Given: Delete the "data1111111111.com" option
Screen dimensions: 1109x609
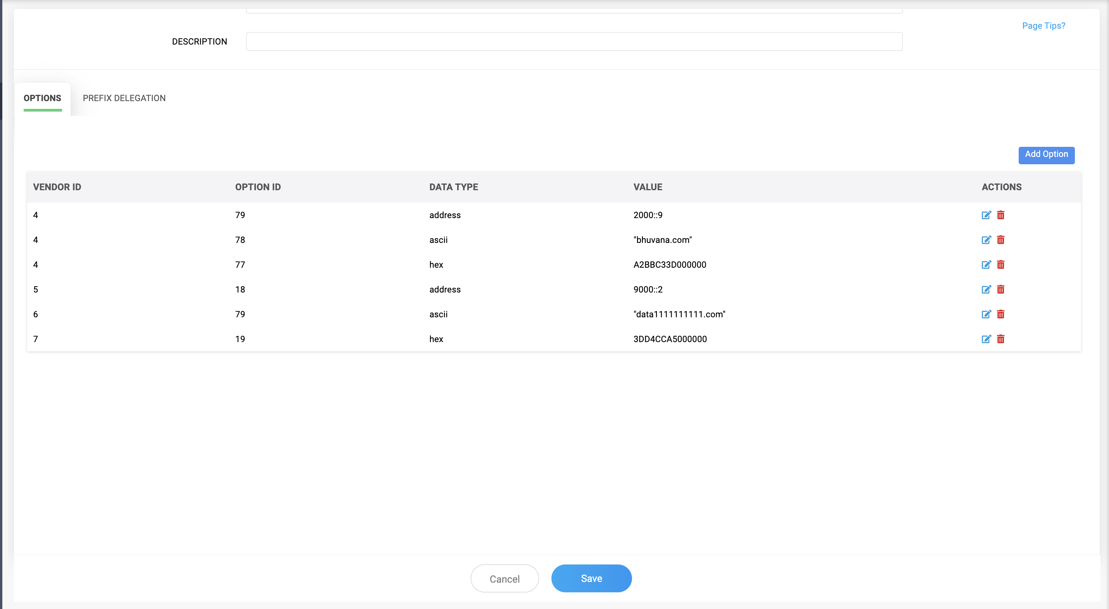Looking at the screenshot, I should [1000, 315].
